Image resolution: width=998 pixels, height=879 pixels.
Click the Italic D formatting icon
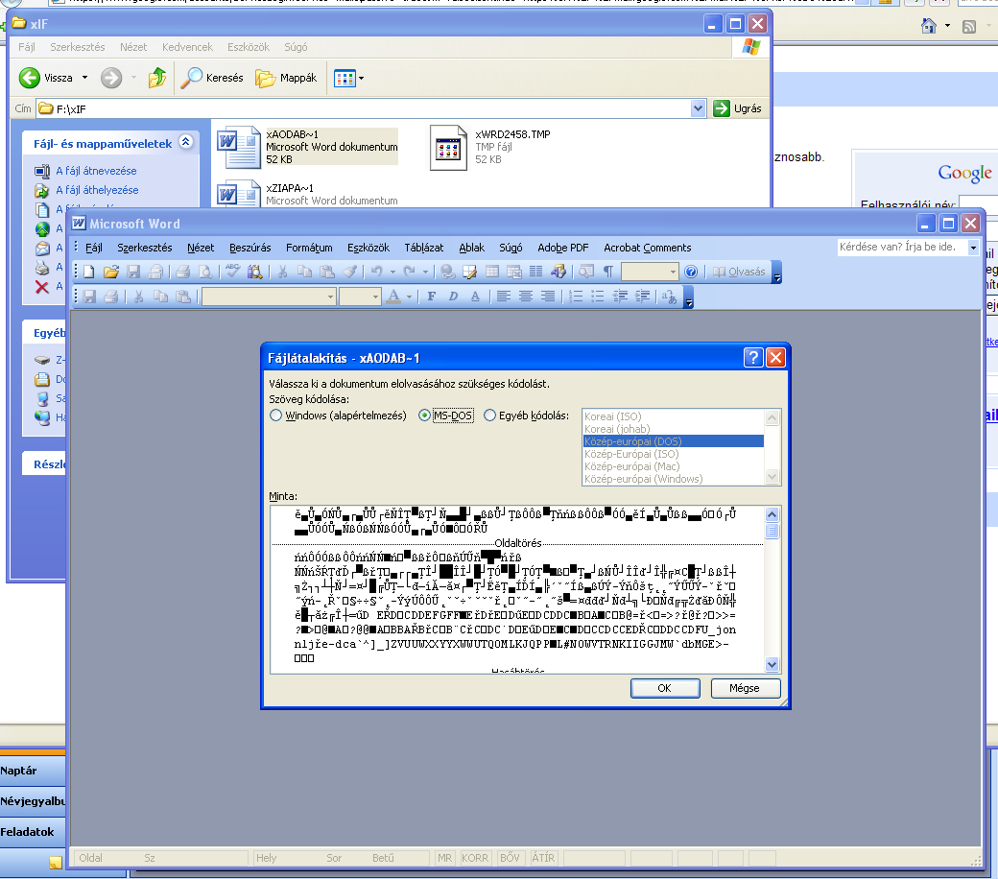453,296
